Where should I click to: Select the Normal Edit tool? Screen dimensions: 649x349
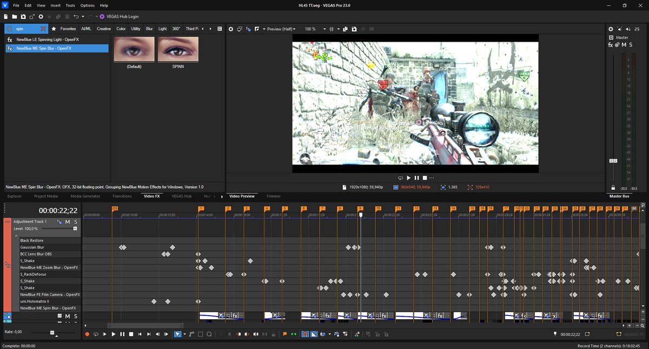tap(177, 334)
